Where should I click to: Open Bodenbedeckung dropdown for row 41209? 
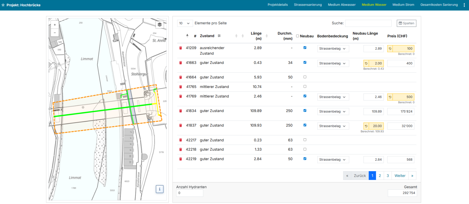tap(333, 49)
